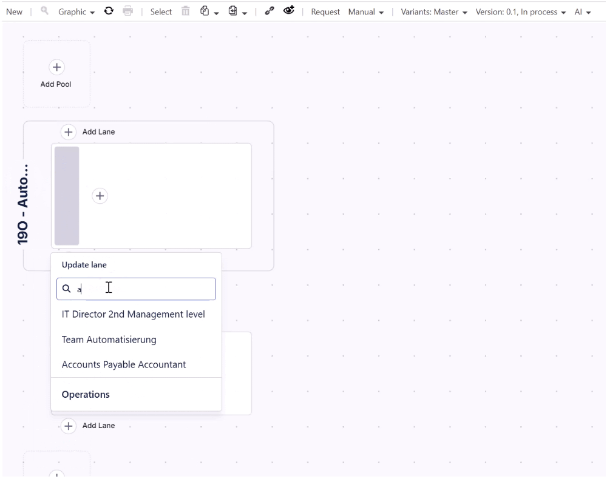
Task: Open the Variants: Master dropdown
Action: click(434, 12)
